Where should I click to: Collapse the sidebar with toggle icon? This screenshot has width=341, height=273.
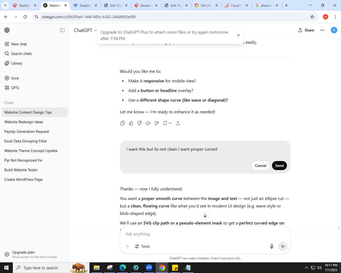click(x=62, y=30)
